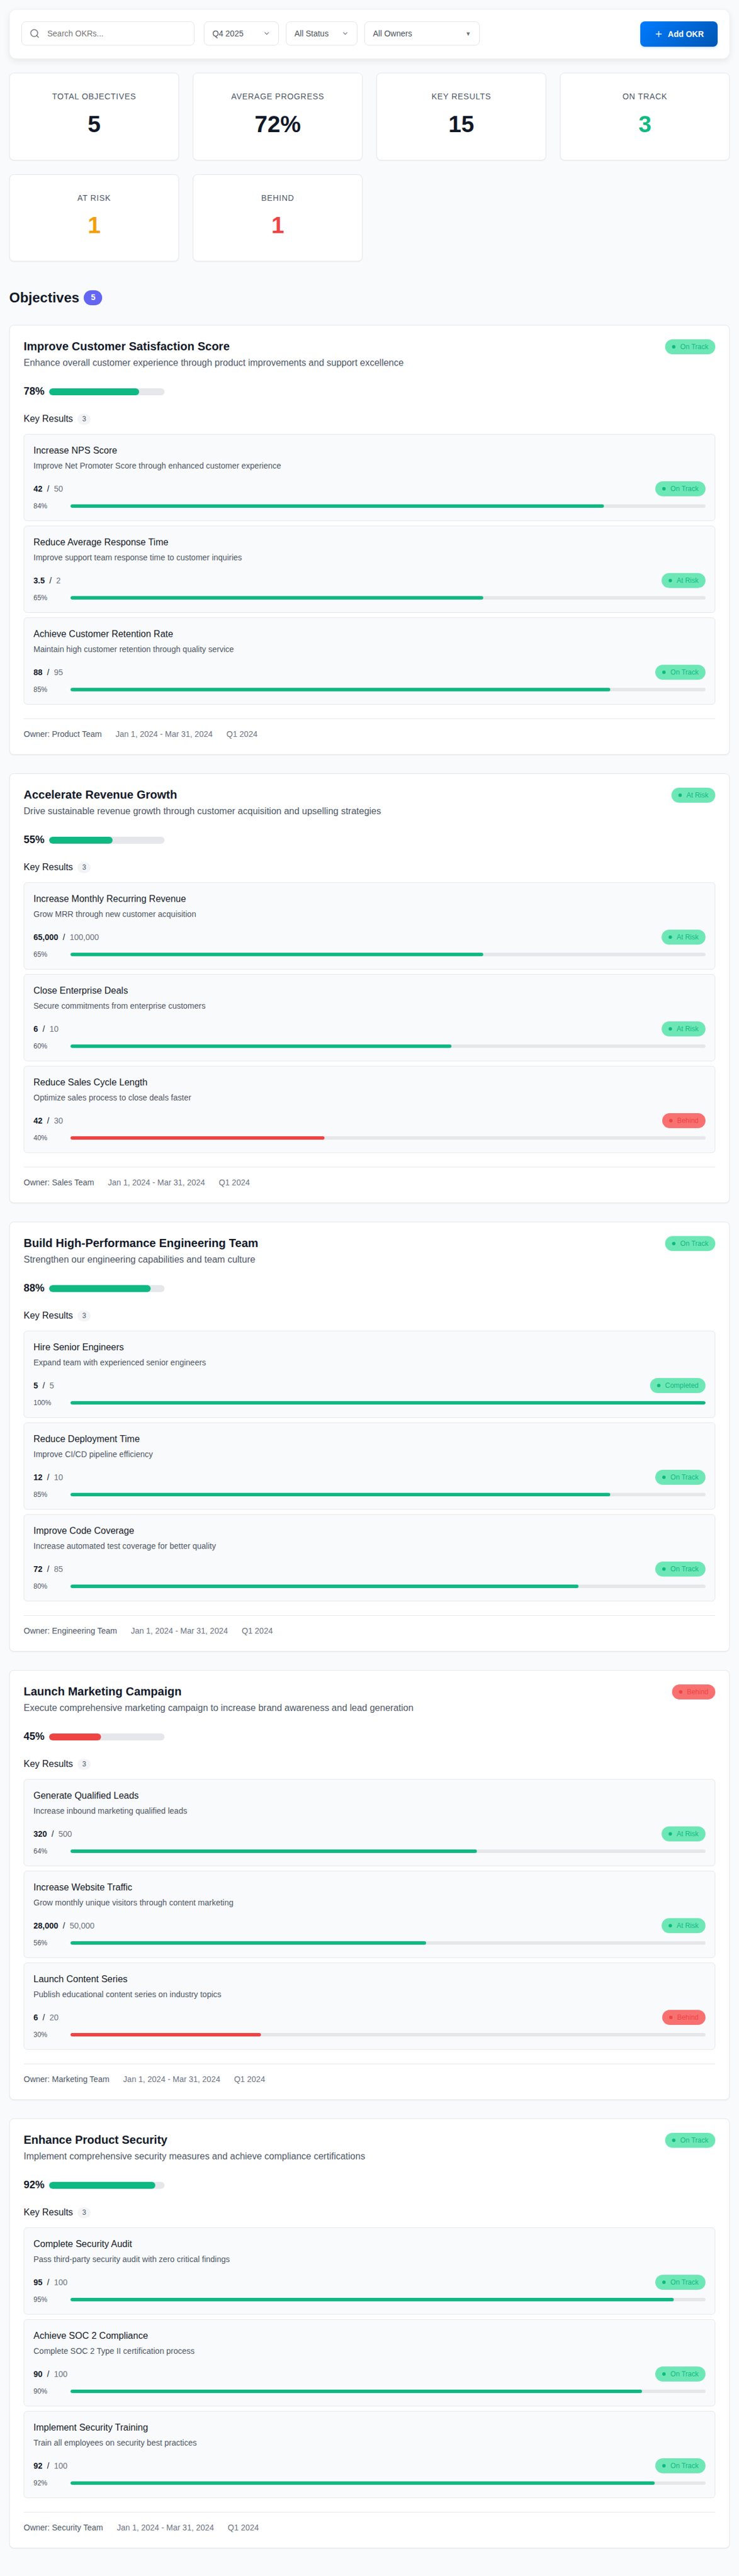Click On Track badge of Customer Satisfaction objective
Viewport: 739px width, 2576px height.
tap(690, 347)
